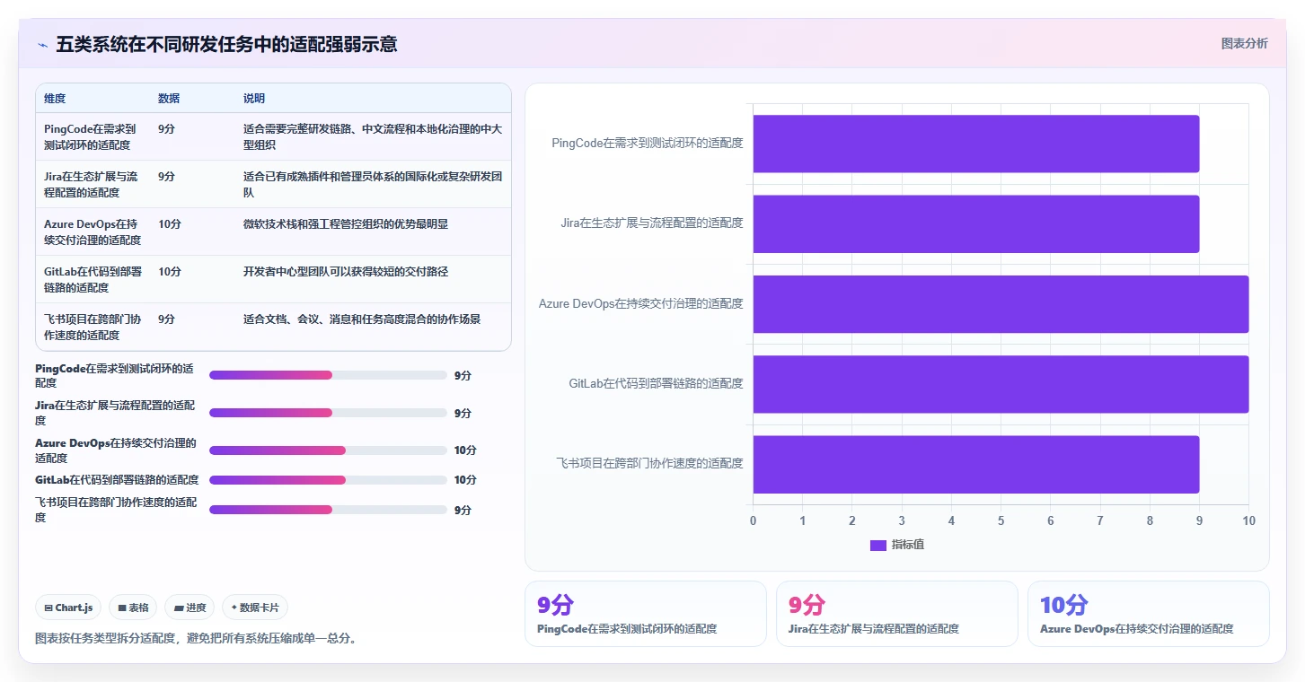The image size is (1305, 682).
Task: Click the 飞书项目 dimension cell in the table
Action: tap(93, 327)
